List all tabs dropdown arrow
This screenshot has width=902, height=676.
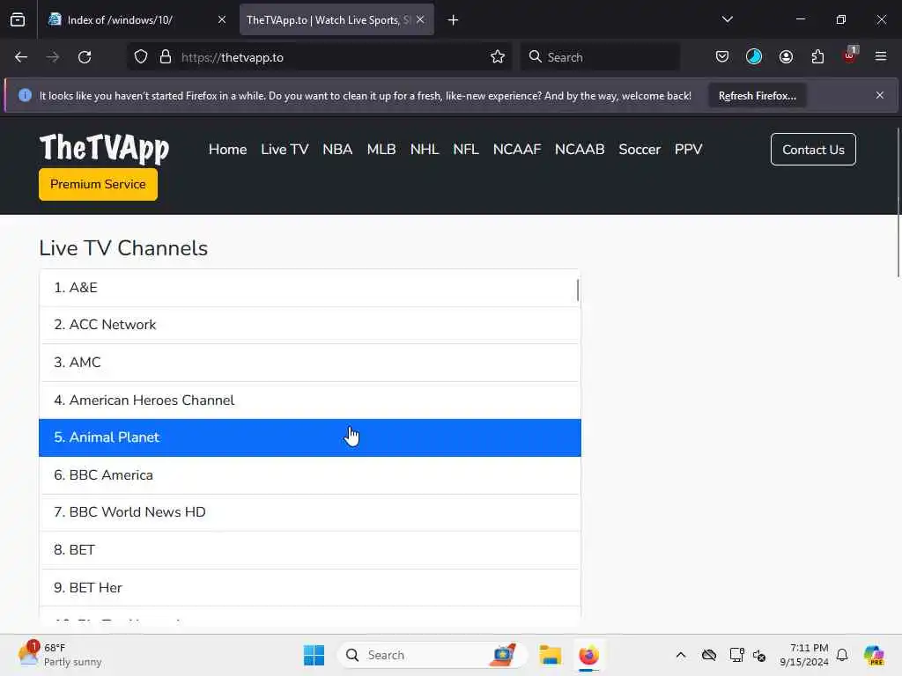click(x=727, y=19)
